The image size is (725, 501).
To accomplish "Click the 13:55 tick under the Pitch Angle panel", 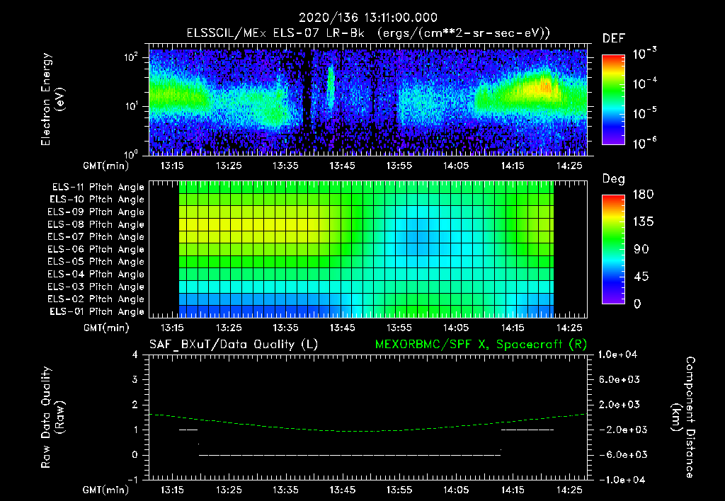I will pos(399,328).
